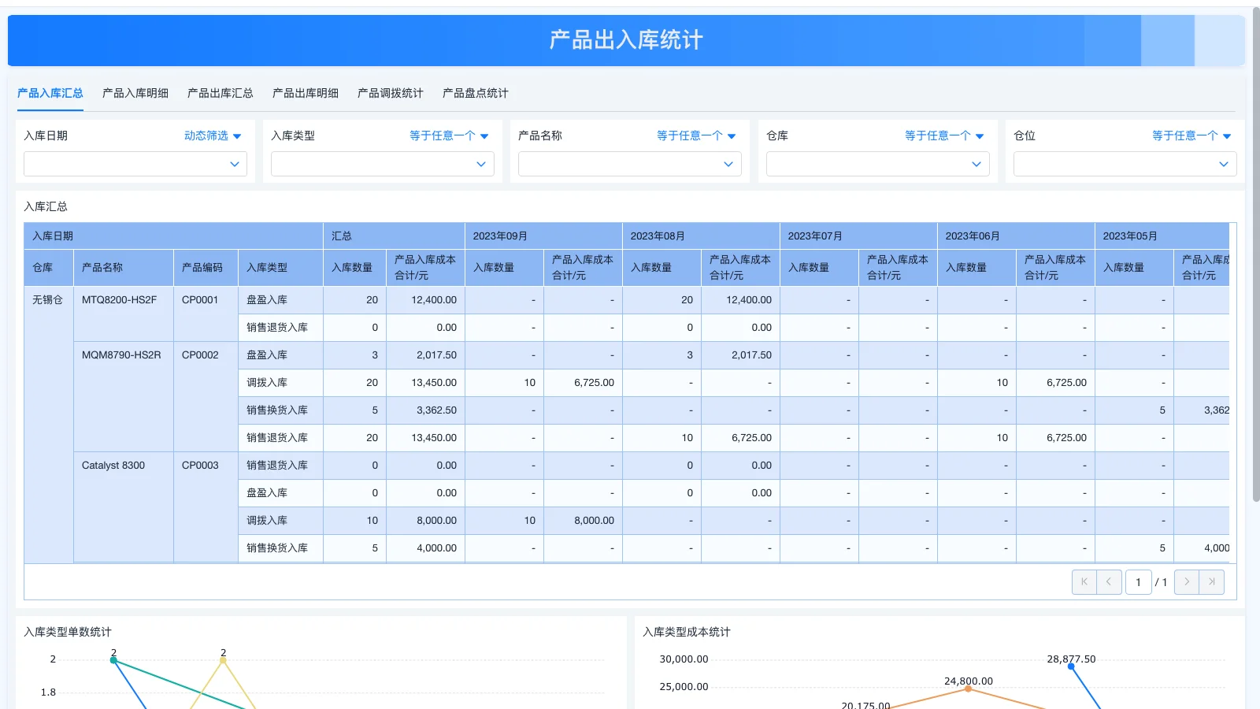Viewport: 1260px width, 709px height.
Task: Switch to 产品调拨统计 tab
Action: tap(391, 93)
